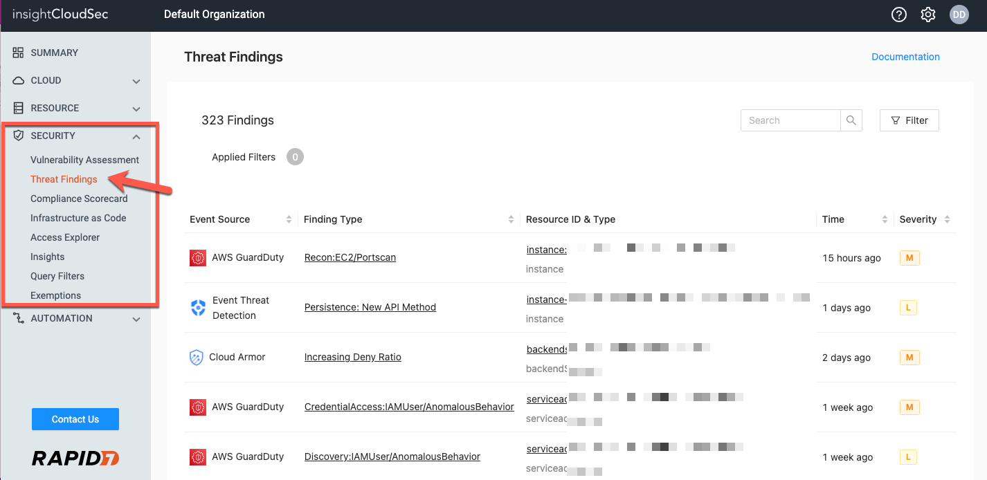
Task: Open Query Filters
Action: [x=57, y=276]
